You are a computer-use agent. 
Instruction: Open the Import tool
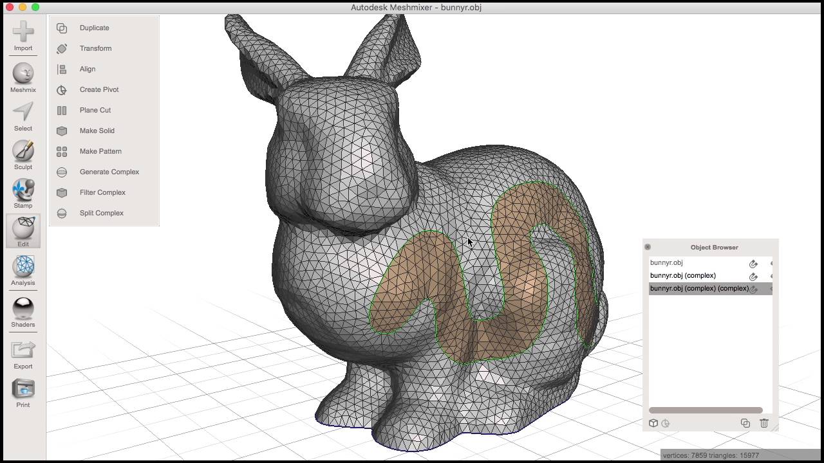[23, 37]
